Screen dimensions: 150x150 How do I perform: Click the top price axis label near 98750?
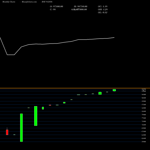(144, 89)
